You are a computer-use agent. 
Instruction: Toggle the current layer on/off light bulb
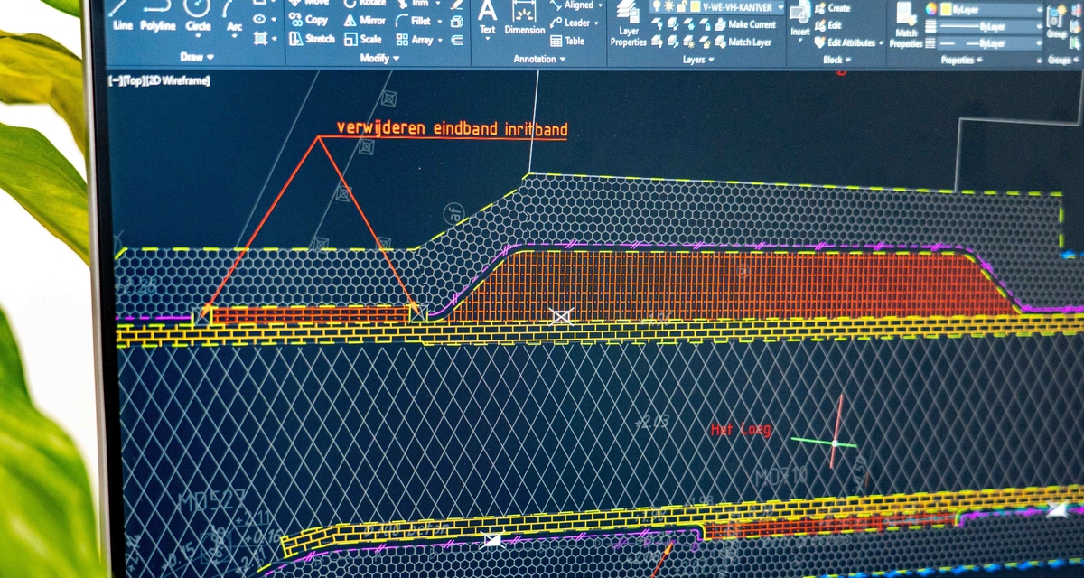[656, 6]
